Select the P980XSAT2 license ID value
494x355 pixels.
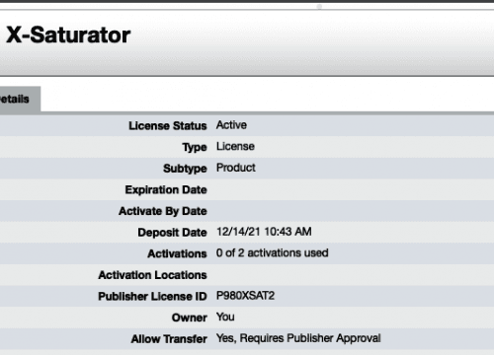(245, 296)
